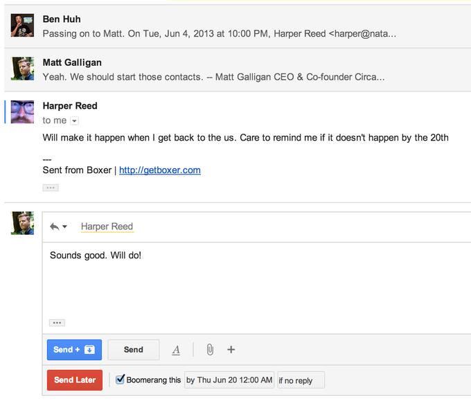Attach a file with the paperclip icon
The image size is (471, 408).
click(x=209, y=350)
